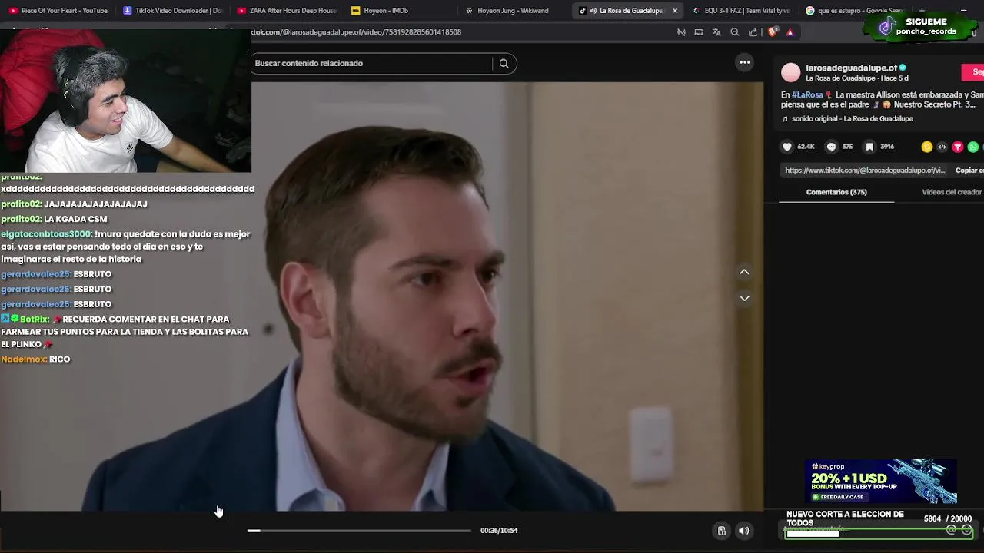Viewport: 984px width, 553px height.
Task: Click the Buscar contenido relacionado field
Action: 373,63
